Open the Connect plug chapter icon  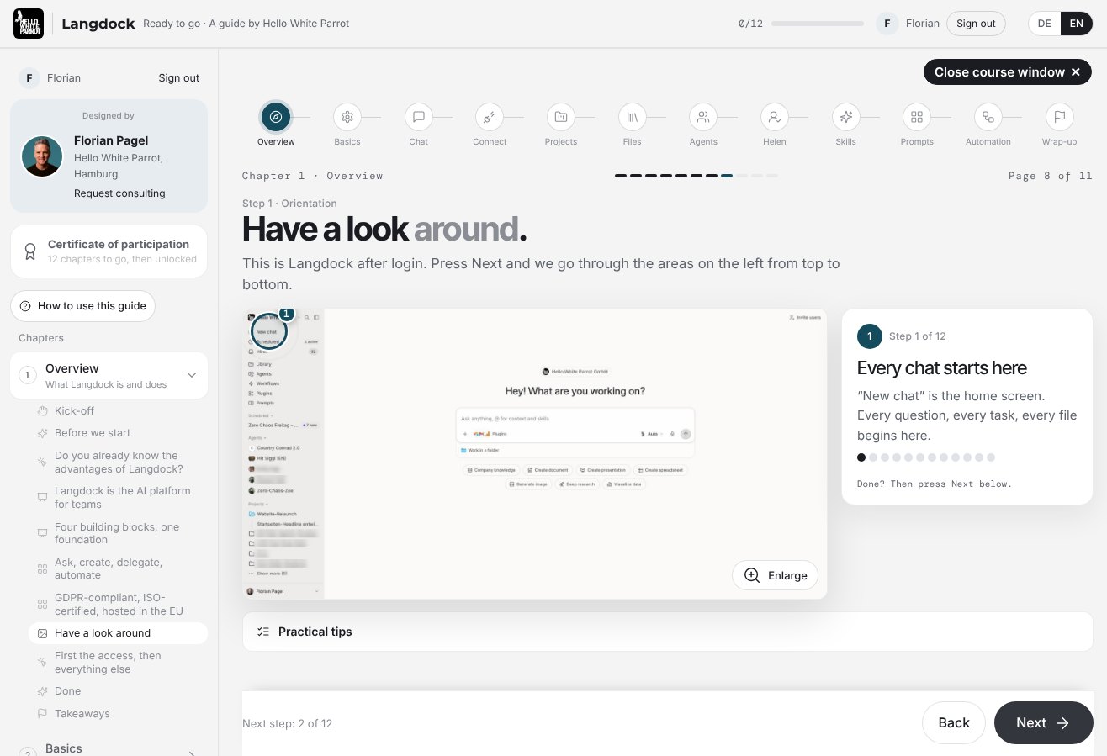490,117
